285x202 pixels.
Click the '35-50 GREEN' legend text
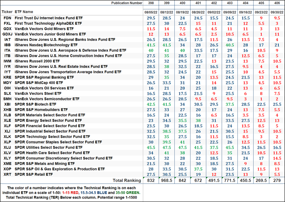pyautogui.click(x=127, y=193)
